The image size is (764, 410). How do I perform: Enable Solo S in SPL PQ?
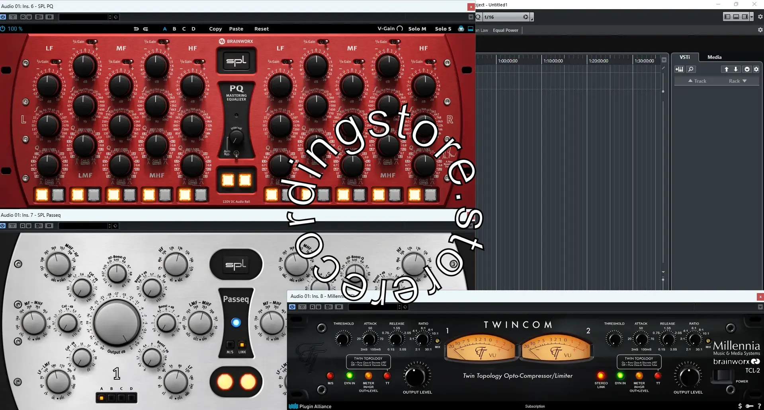(x=443, y=29)
